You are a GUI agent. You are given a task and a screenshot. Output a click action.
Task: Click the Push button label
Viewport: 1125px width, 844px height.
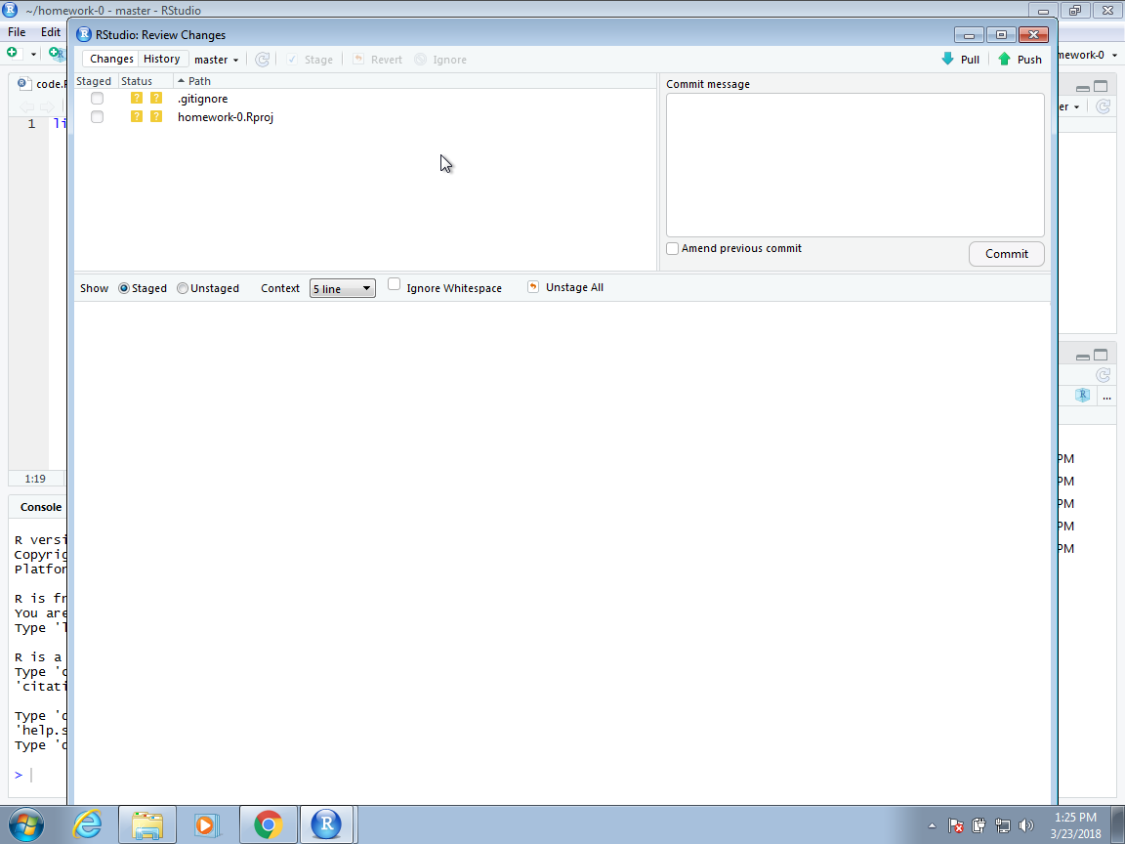pos(1029,60)
